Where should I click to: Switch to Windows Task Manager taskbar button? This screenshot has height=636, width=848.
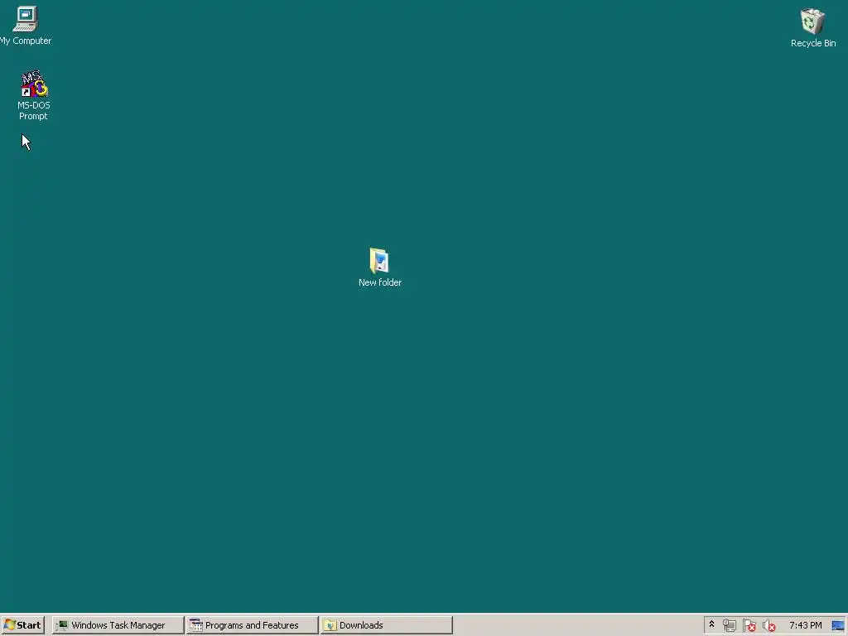[118, 625]
